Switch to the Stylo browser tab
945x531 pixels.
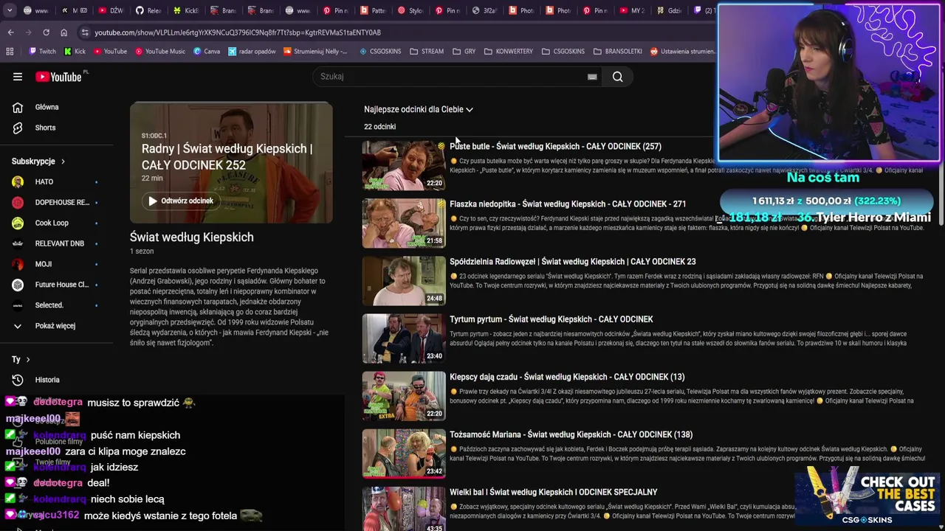click(410, 10)
